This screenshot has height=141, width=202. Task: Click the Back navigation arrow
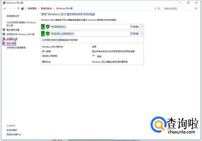pyautogui.click(x=5, y=9)
